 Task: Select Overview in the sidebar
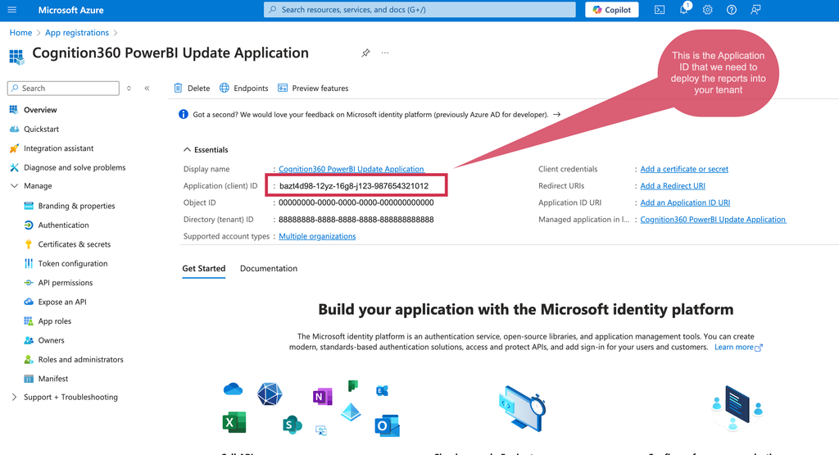point(40,110)
